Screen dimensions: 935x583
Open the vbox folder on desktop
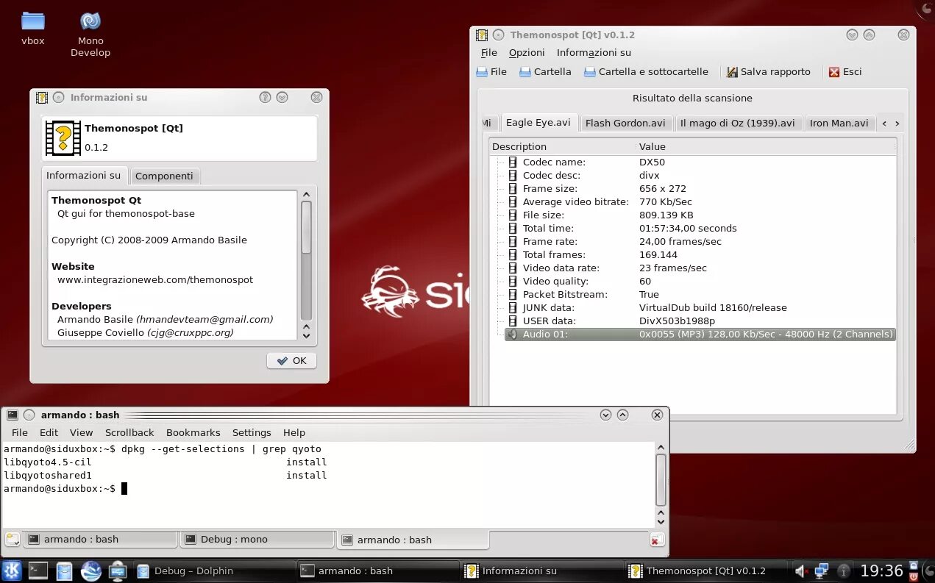32,28
